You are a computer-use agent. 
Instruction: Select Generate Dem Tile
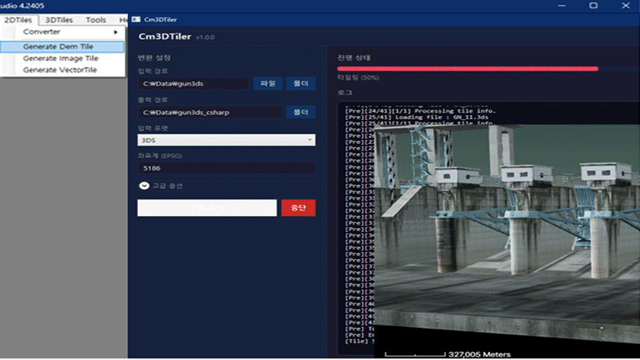[x=63, y=46]
